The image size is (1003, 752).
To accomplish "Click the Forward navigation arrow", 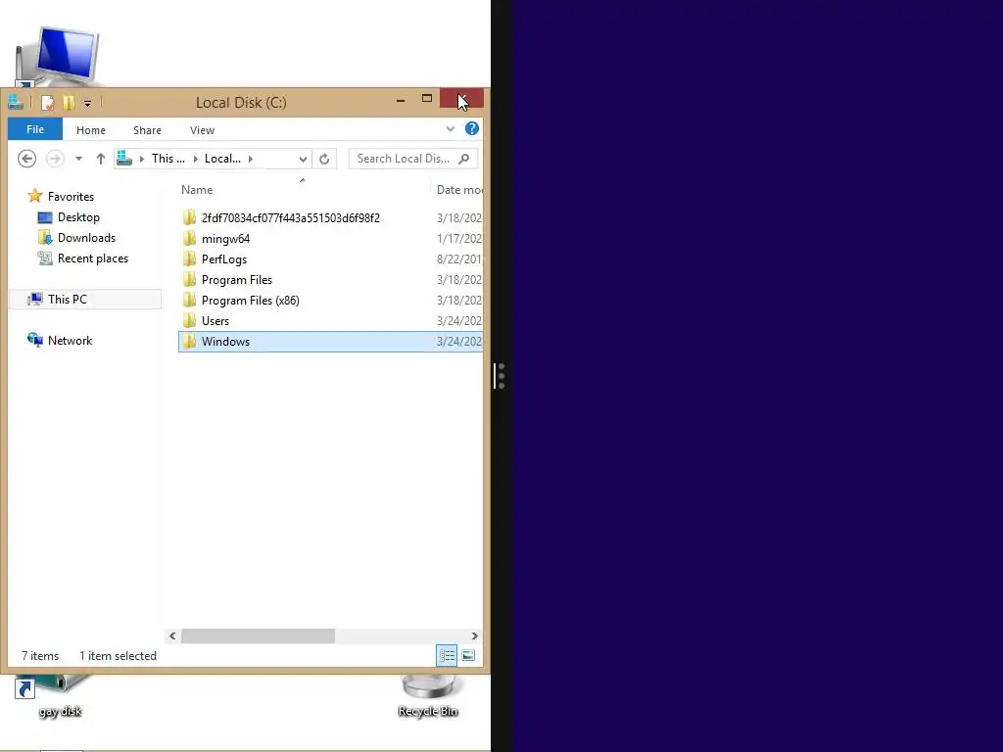I will (x=55, y=159).
